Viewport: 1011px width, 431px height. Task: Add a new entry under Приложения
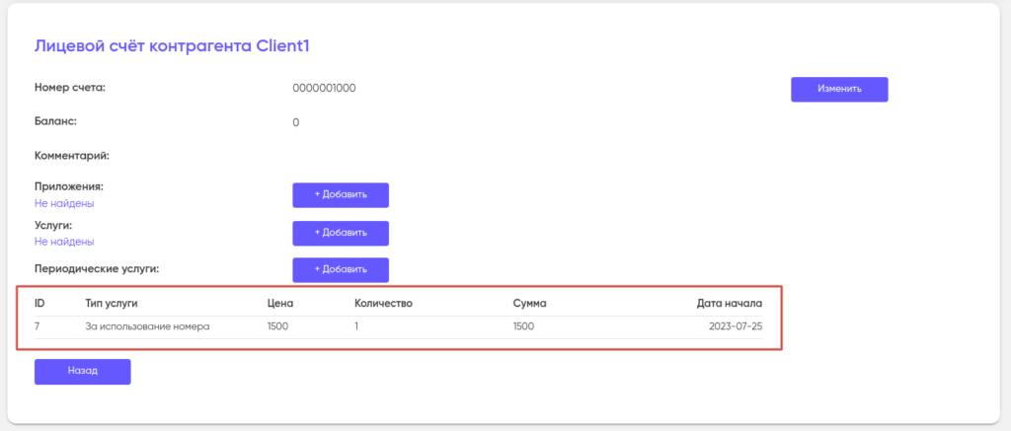(341, 194)
